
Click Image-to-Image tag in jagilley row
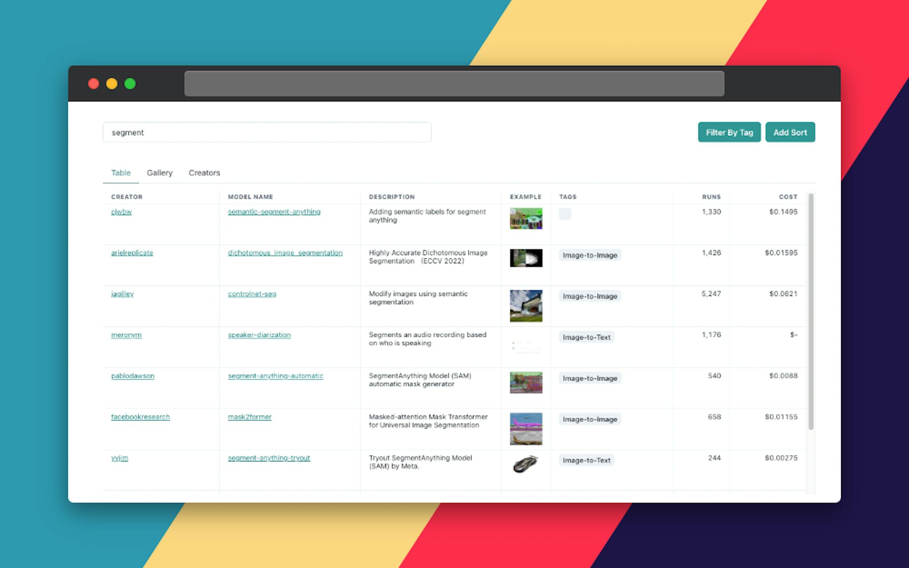pos(590,296)
